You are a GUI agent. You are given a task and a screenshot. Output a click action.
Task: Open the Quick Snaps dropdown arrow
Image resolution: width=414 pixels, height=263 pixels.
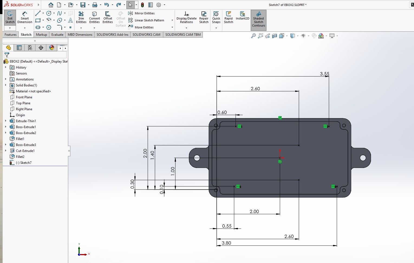point(216,28)
